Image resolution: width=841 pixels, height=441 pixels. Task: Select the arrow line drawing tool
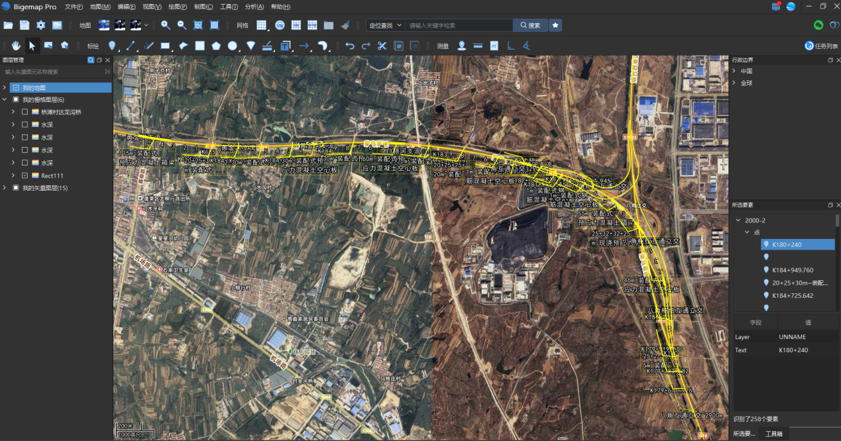(304, 46)
